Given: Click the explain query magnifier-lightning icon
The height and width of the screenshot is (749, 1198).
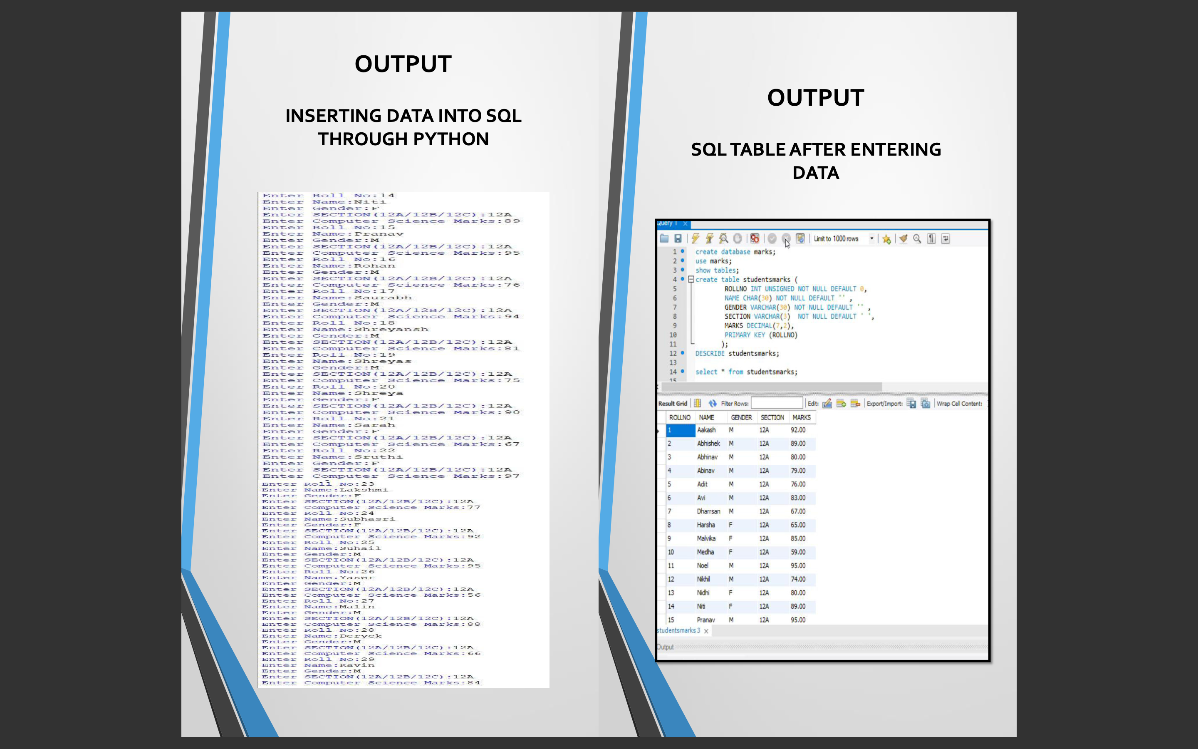Looking at the screenshot, I should pyautogui.click(x=724, y=238).
